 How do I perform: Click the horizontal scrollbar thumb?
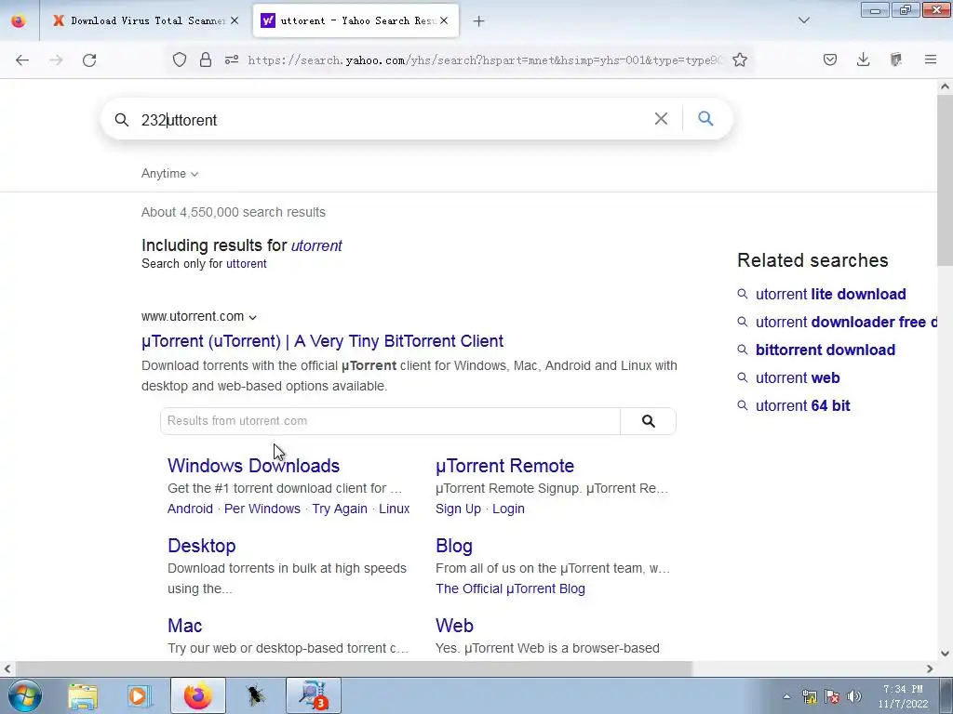[x=353, y=668]
